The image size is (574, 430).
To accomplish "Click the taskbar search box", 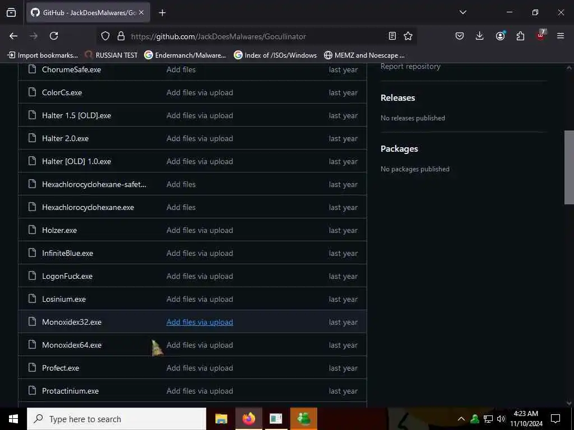I will (x=117, y=419).
